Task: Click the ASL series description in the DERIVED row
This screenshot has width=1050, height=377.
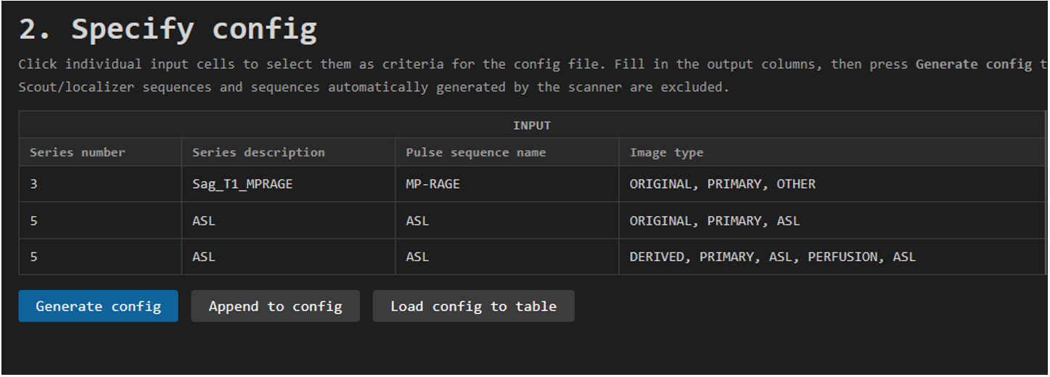Action: 288,257
